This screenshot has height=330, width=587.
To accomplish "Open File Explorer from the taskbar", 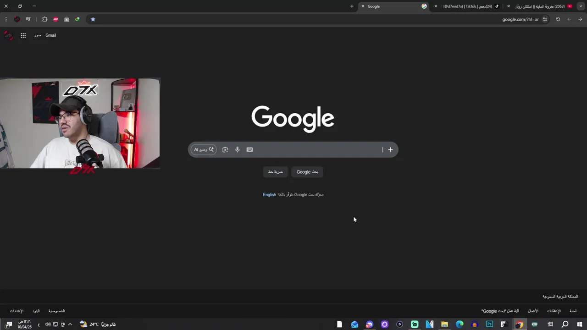I will [444, 324].
